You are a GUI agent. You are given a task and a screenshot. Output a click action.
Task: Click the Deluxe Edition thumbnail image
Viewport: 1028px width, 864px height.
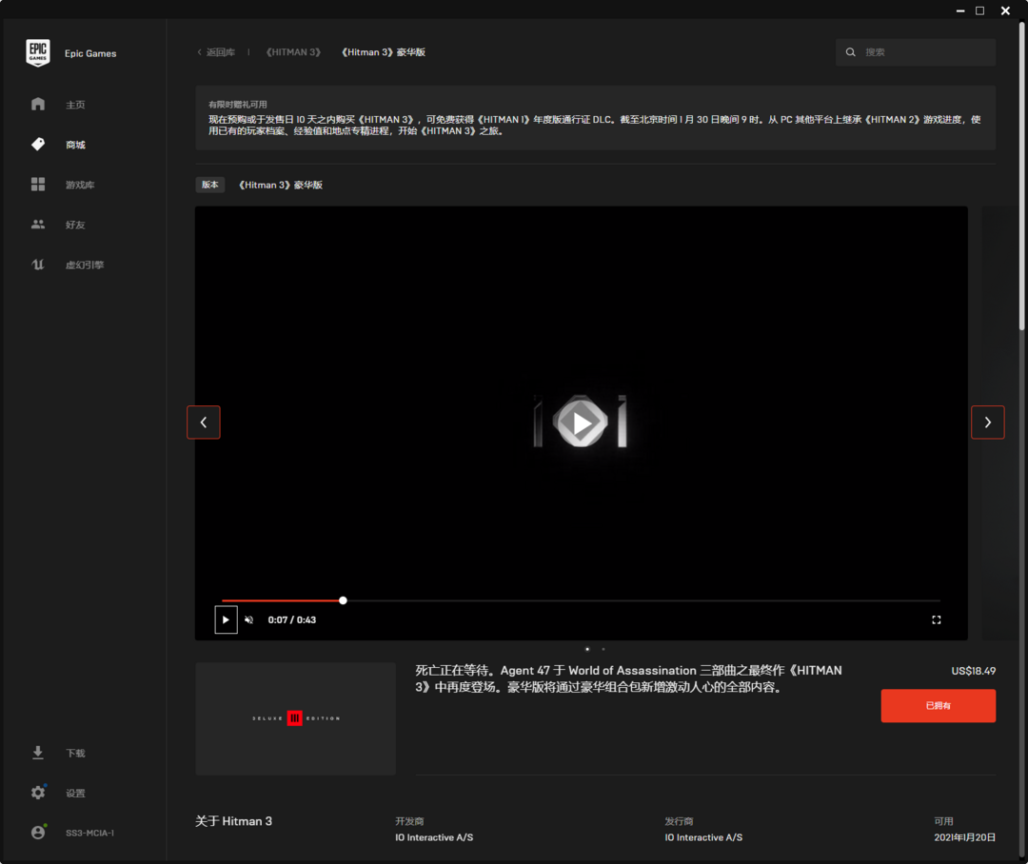coord(296,718)
